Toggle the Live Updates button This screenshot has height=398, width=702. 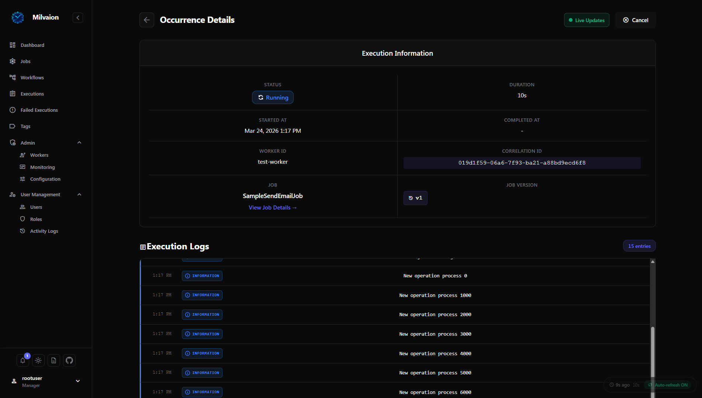pos(587,20)
